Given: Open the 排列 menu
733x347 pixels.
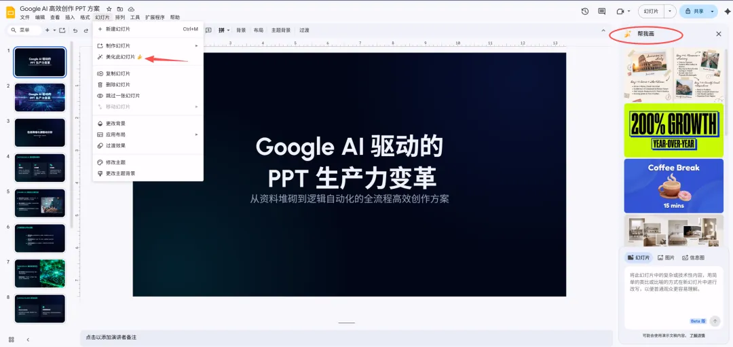Looking at the screenshot, I should [x=120, y=17].
